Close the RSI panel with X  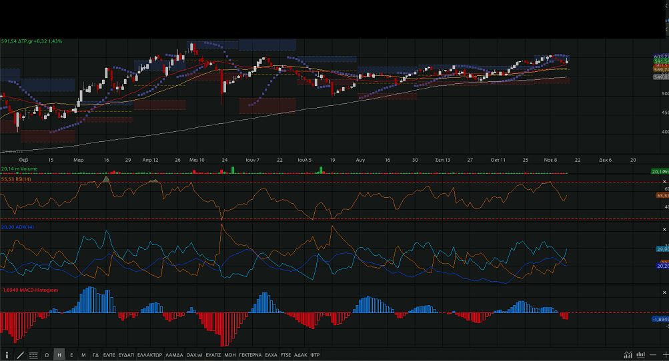point(664,182)
